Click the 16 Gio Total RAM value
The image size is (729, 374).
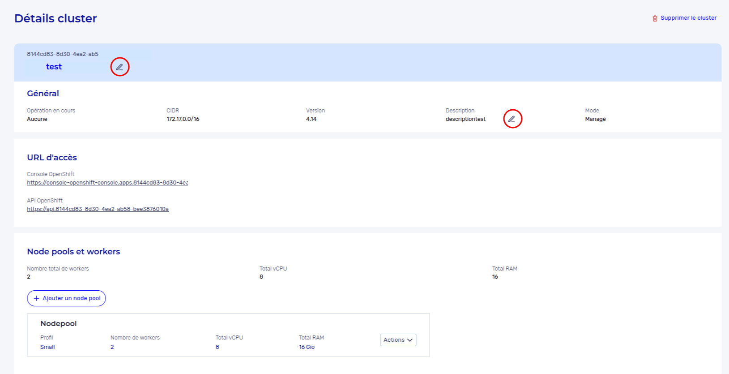click(x=307, y=347)
